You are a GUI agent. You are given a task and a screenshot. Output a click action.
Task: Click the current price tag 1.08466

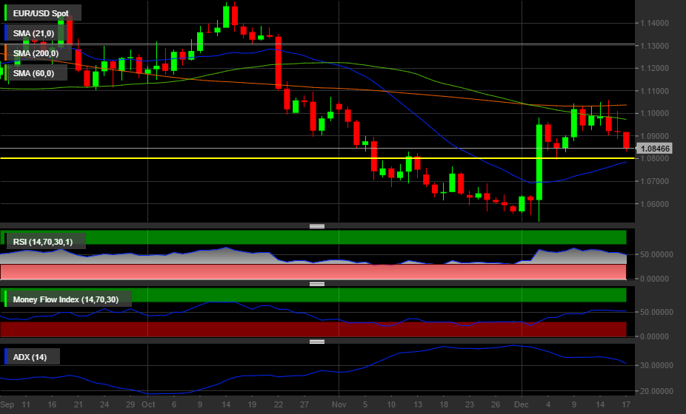[x=655, y=149]
